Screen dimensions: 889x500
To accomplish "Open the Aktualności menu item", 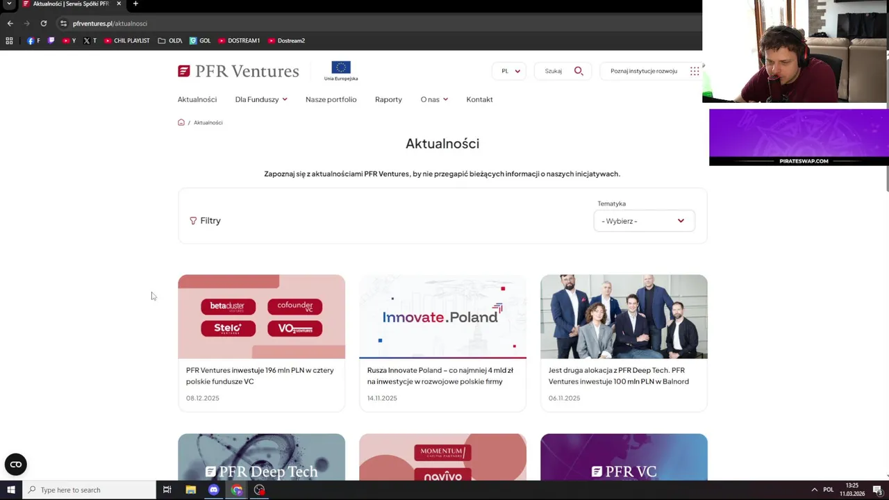I will (x=197, y=99).
